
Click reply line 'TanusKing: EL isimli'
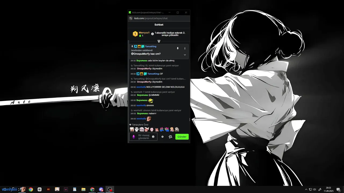click(156, 65)
